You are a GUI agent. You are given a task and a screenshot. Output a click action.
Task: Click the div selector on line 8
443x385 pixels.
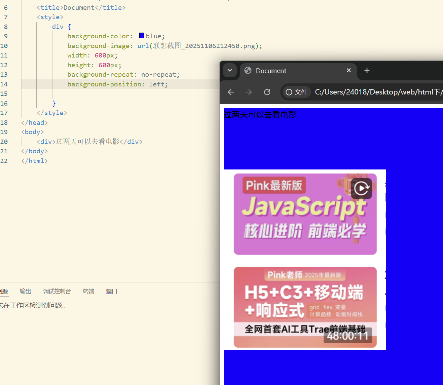coord(58,27)
